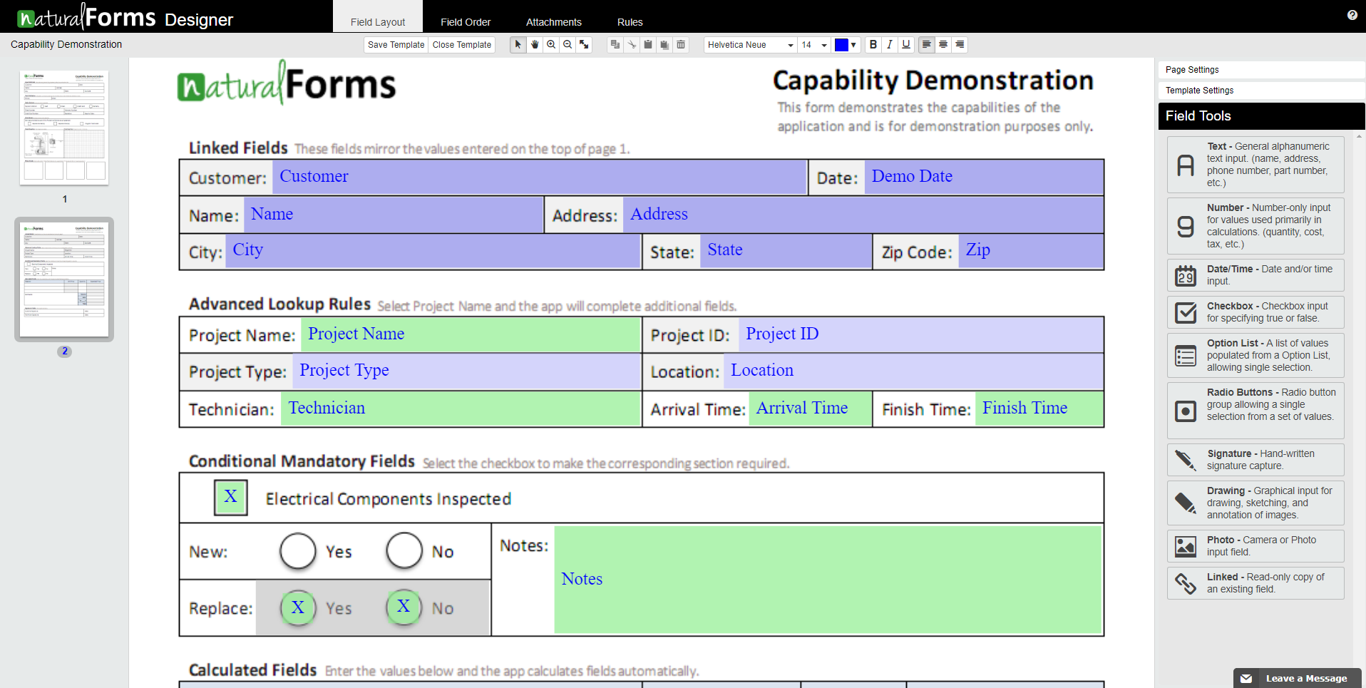Select the Zip field
The width and height of the screenshot is (1366, 688).
[x=1031, y=251]
